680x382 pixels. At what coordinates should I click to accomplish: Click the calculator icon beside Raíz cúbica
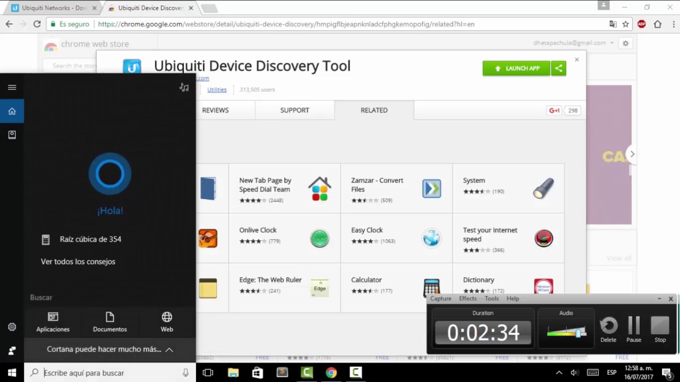[x=46, y=239]
